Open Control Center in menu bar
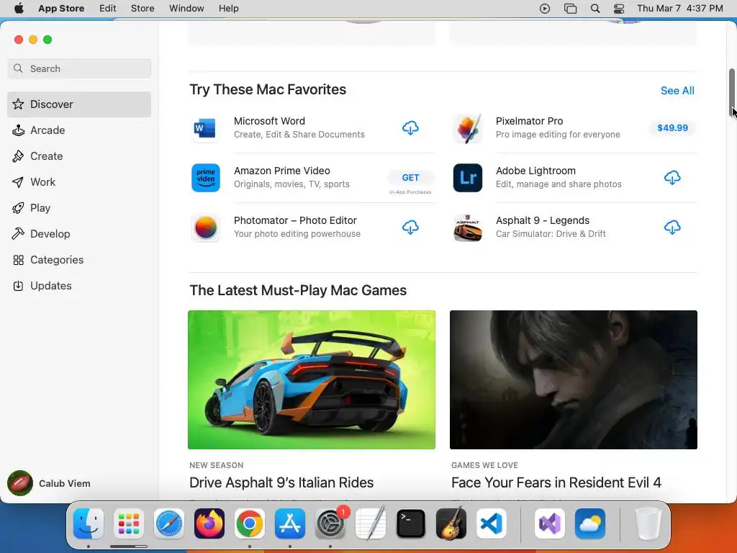 click(619, 9)
